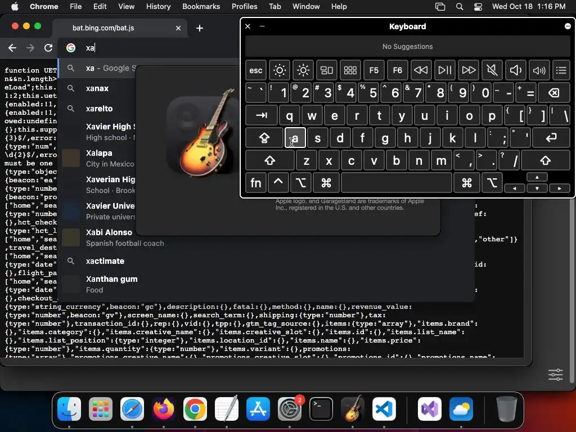Viewport: 576px width, 432px height.
Task: Click the right arrow key
Action: 560,188
